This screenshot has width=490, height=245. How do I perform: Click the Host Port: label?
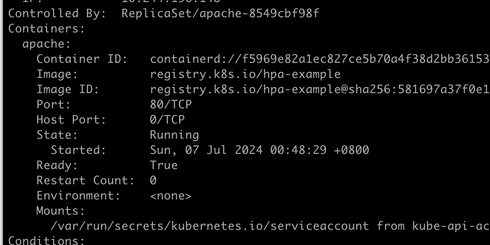(71, 119)
